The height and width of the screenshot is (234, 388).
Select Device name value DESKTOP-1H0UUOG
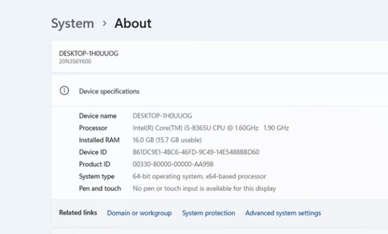pyautogui.click(x=163, y=116)
